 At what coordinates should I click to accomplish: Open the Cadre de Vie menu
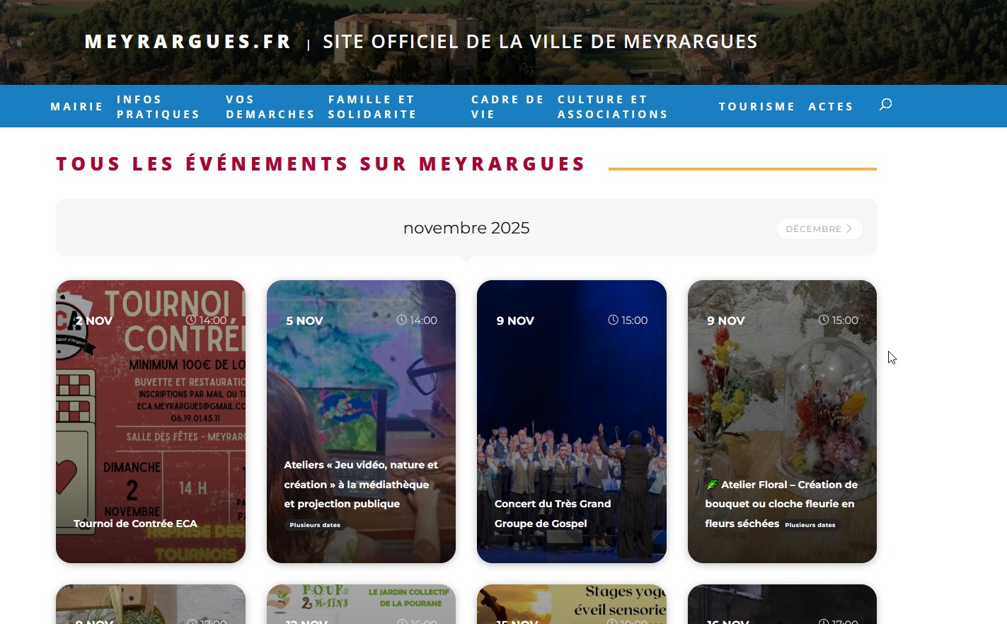point(507,107)
